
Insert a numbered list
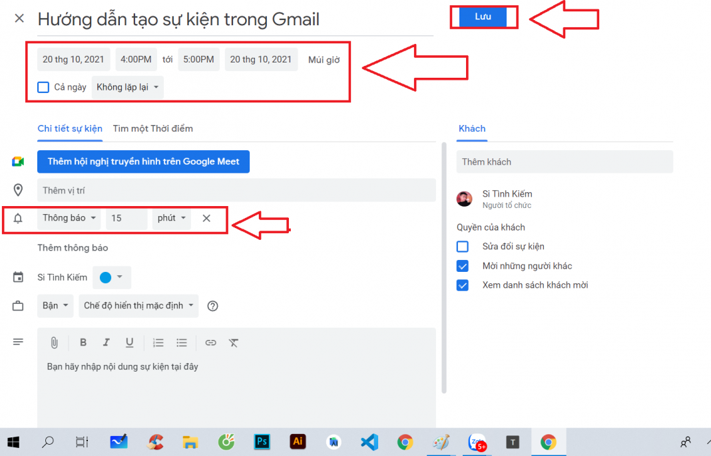[158, 343]
